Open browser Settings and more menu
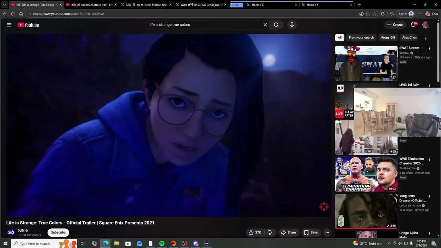Image resolution: width=441 pixels, height=248 pixels. [419, 14]
